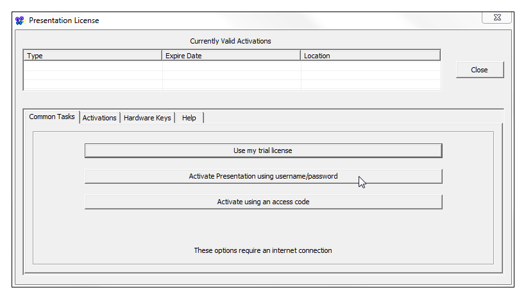
Task: Activate Presentation using username/password
Action: point(264,177)
